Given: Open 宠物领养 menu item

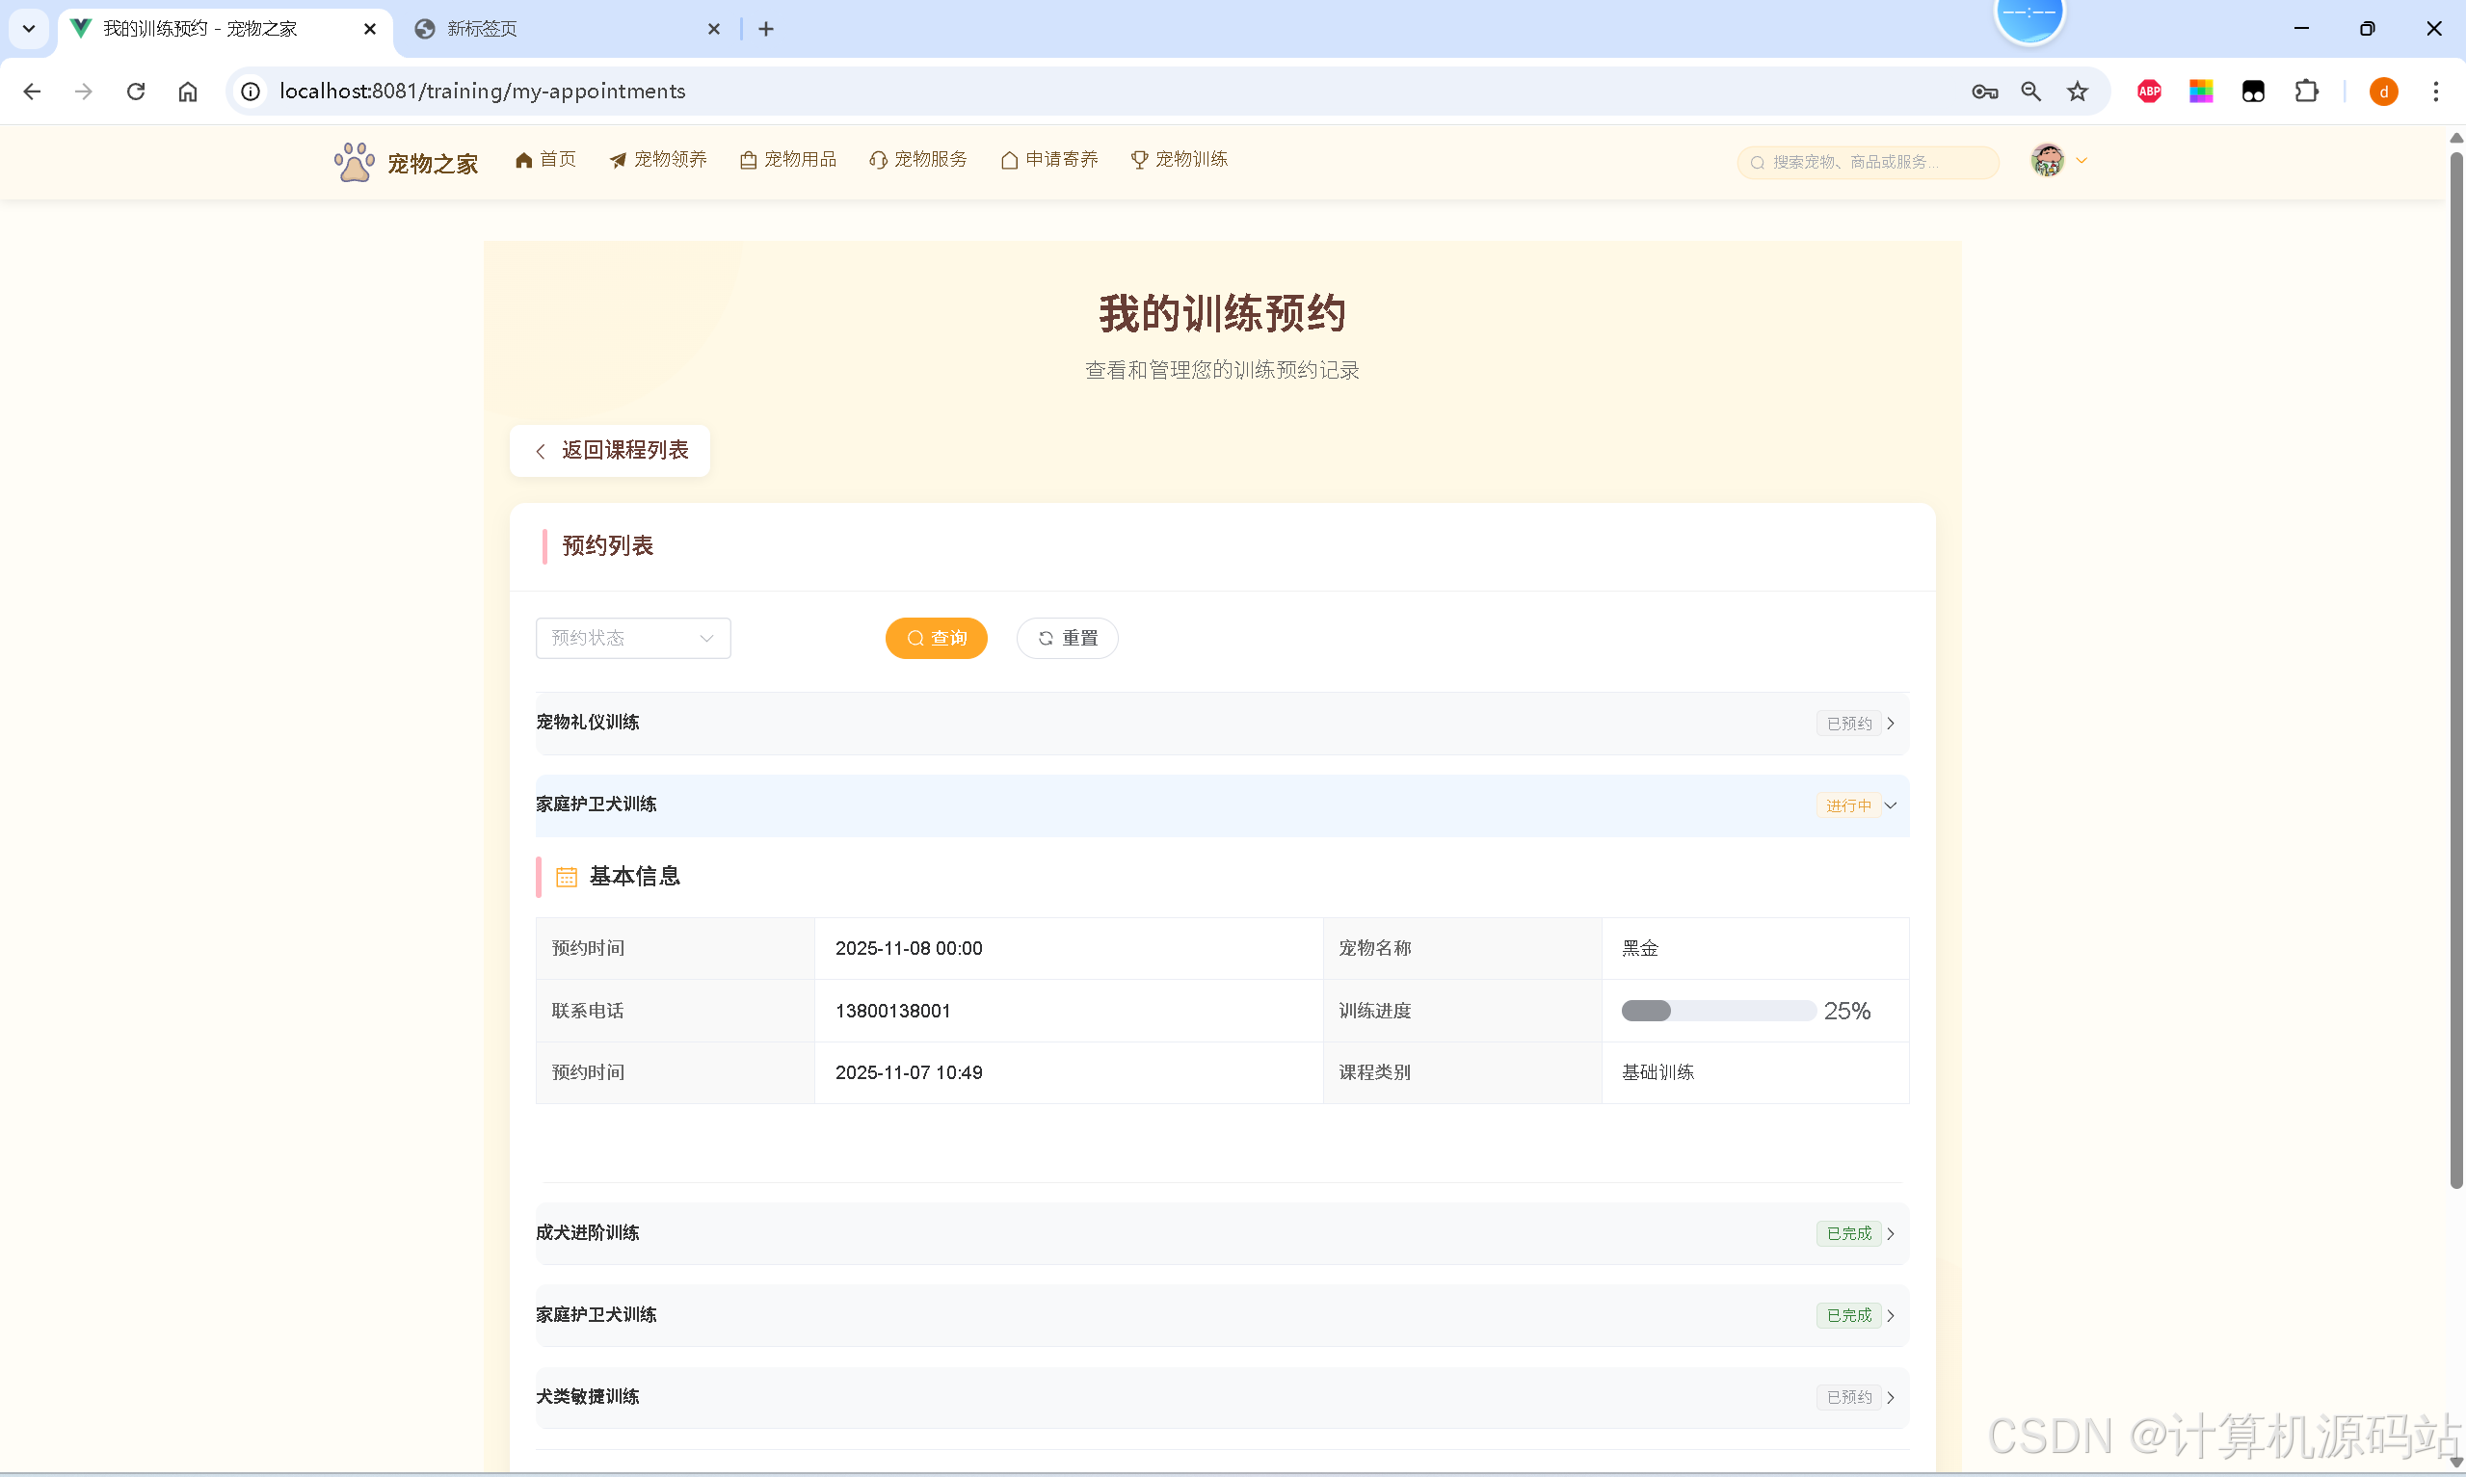Looking at the screenshot, I should coord(658,159).
